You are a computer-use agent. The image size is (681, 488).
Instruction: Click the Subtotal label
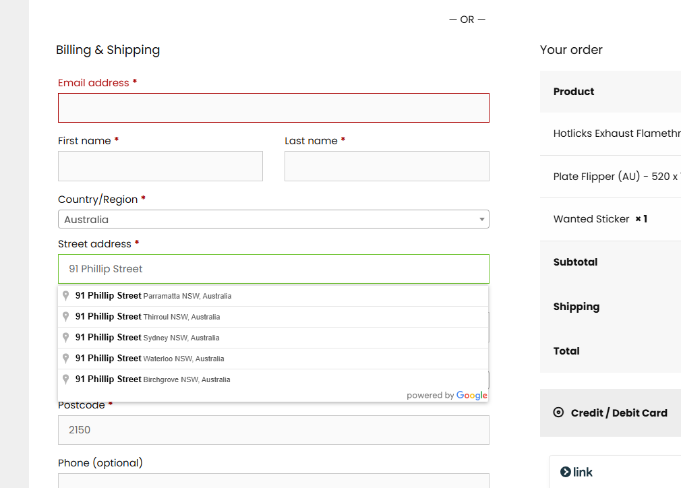[x=575, y=262]
